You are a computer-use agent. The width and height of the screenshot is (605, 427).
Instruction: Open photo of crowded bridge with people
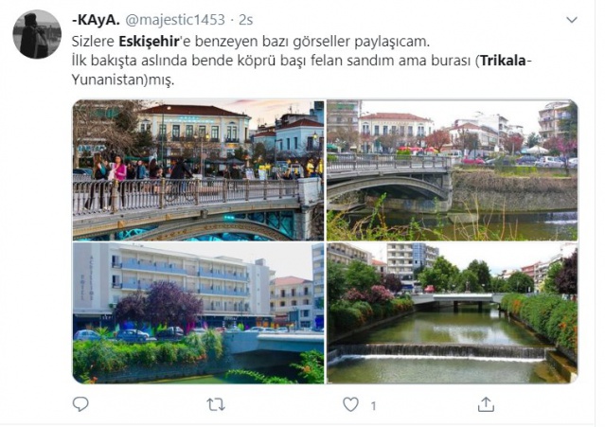pos(198,170)
